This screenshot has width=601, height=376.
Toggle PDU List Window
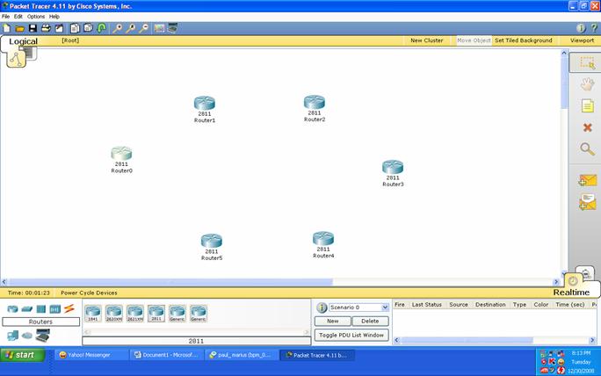[351, 335]
